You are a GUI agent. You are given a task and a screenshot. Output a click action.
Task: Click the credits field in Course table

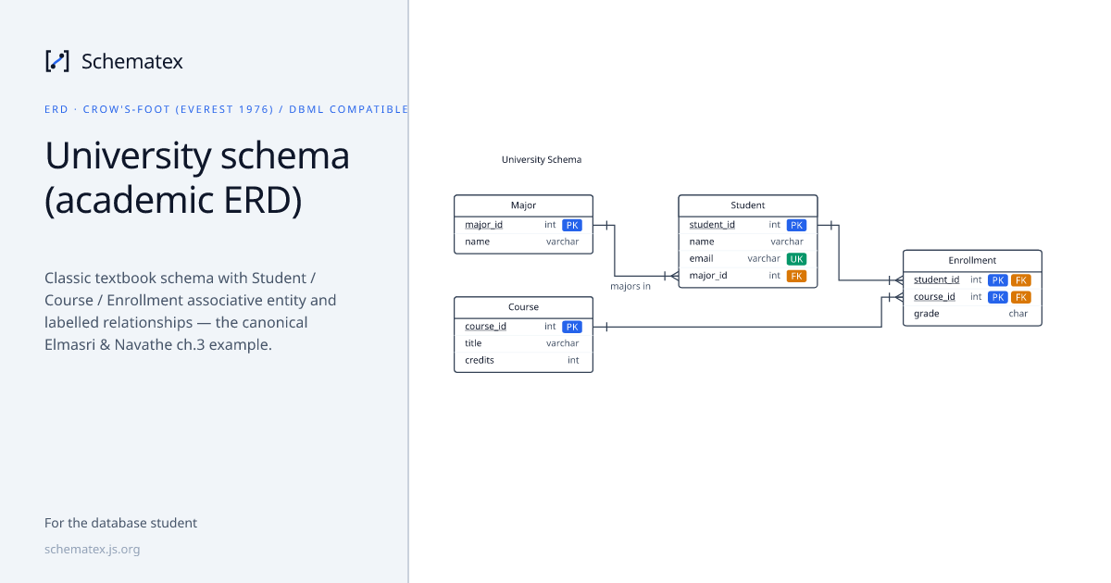[x=523, y=360]
